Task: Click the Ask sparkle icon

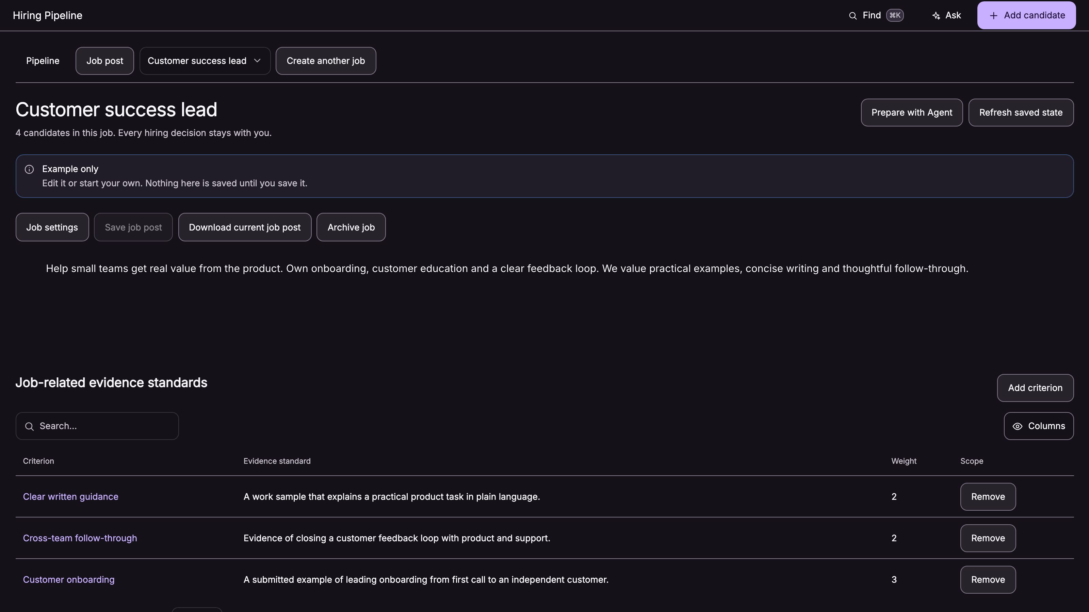Action: 936,16
